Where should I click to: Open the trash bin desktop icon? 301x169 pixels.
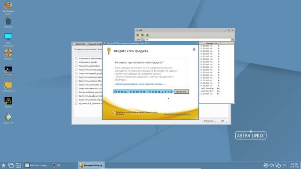pyautogui.click(x=8, y=21)
